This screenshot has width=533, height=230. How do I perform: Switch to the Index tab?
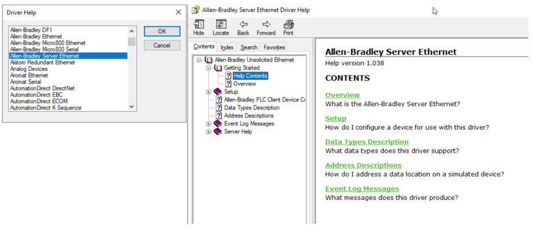[227, 47]
